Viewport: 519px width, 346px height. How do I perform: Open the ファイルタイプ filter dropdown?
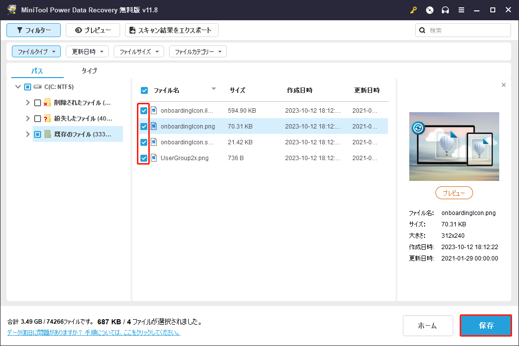pyautogui.click(x=36, y=51)
